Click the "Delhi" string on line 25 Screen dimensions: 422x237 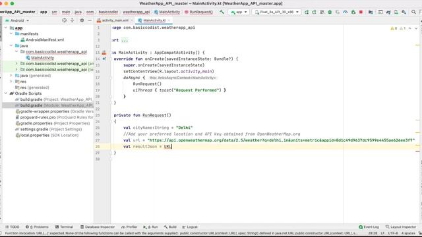[185, 128]
